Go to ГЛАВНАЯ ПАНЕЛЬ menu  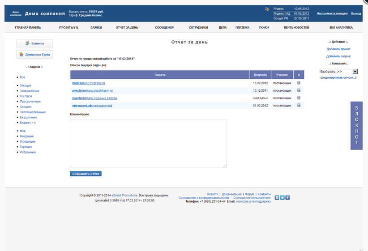[28, 28]
